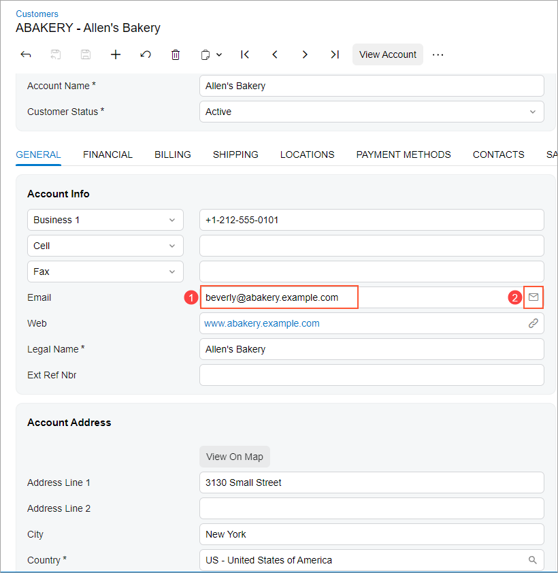
Task: Click into the Address Line 2 field
Action: [372, 508]
